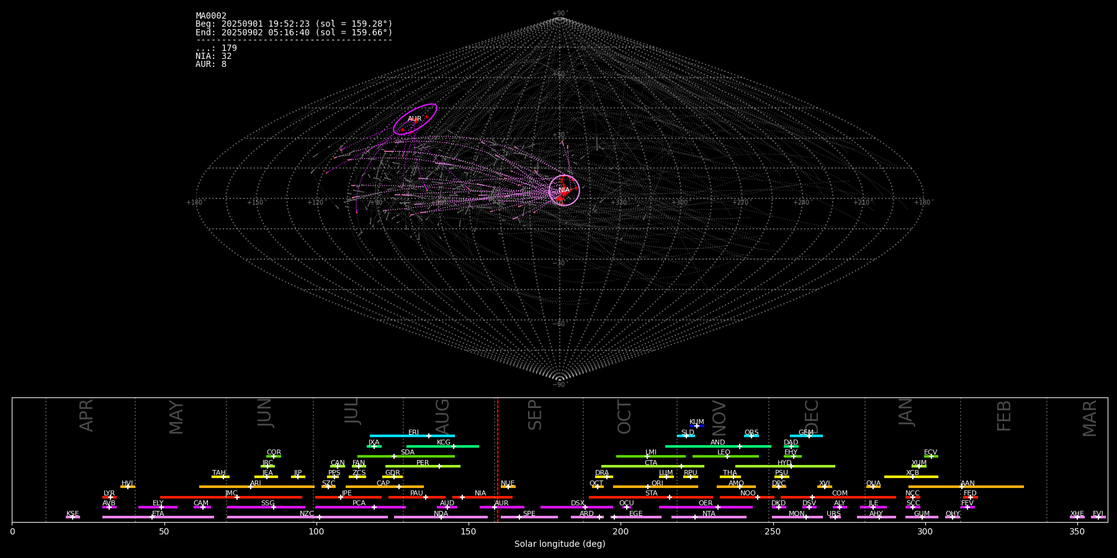
Task: Click the NUE shower label on timeline
Action: 508,483
